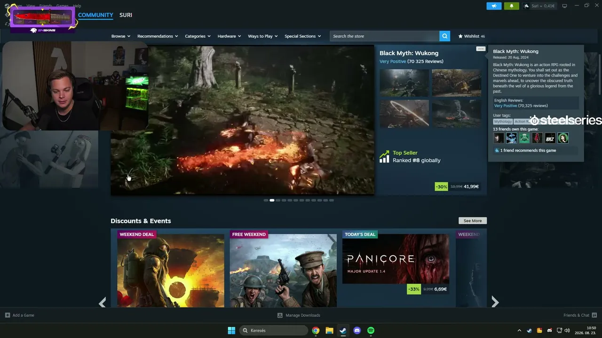The width and height of the screenshot is (602, 338).
Task: Switch to the COMMUNITY tab
Action: [x=95, y=15]
